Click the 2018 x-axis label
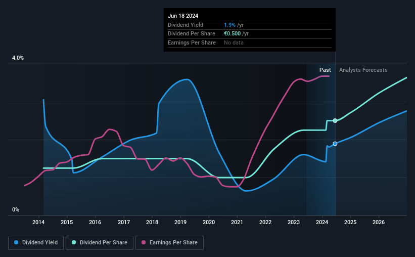The height and width of the screenshot is (257, 415). [152, 222]
